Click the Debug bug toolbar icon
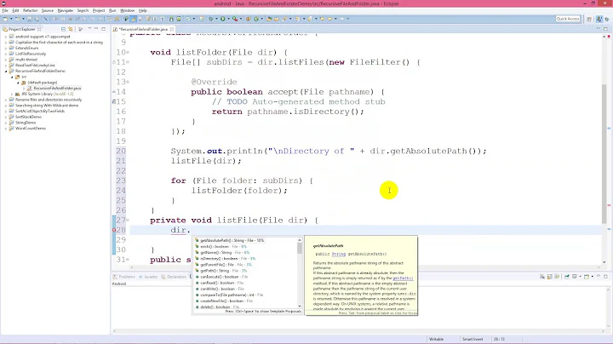 (211, 19)
